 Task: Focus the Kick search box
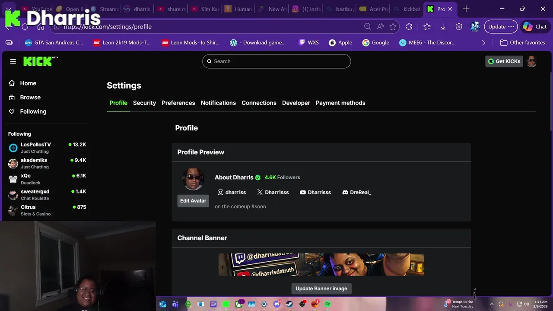click(276, 61)
